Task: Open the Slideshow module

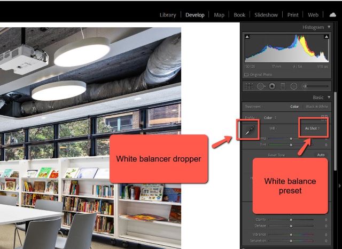Action: pyautogui.click(x=266, y=15)
